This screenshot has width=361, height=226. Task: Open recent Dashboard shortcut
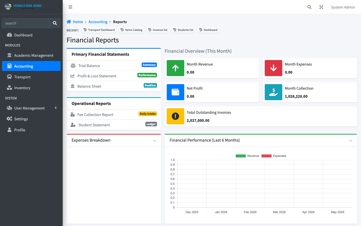point(208,30)
